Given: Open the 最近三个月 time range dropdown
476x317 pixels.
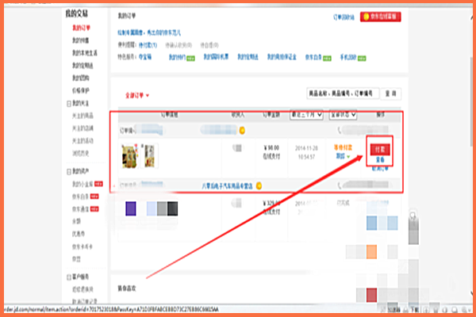Looking at the screenshot, I should pos(306,115).
